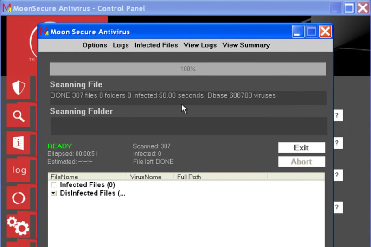Click the File left: DONE text

coord(154,162)
